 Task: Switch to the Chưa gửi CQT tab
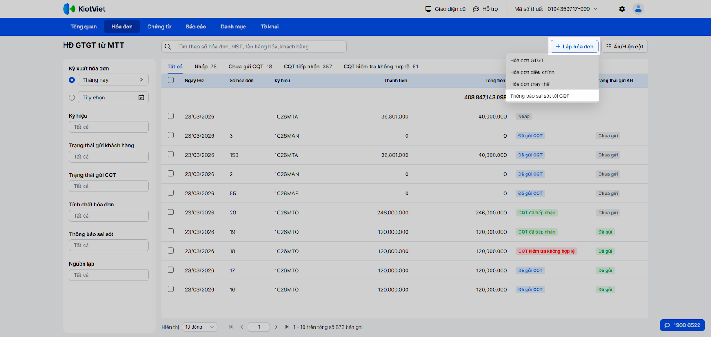tap(250, 67)
